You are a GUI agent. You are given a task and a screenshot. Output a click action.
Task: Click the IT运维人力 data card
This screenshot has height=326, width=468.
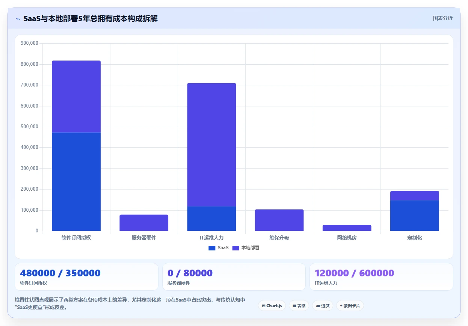point(381,277)
